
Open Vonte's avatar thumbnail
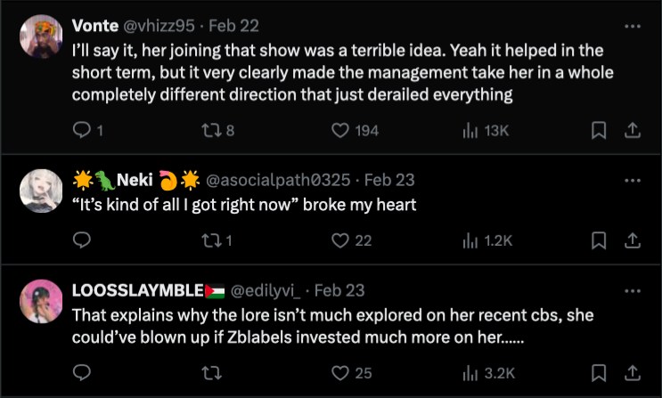(39, 36)
